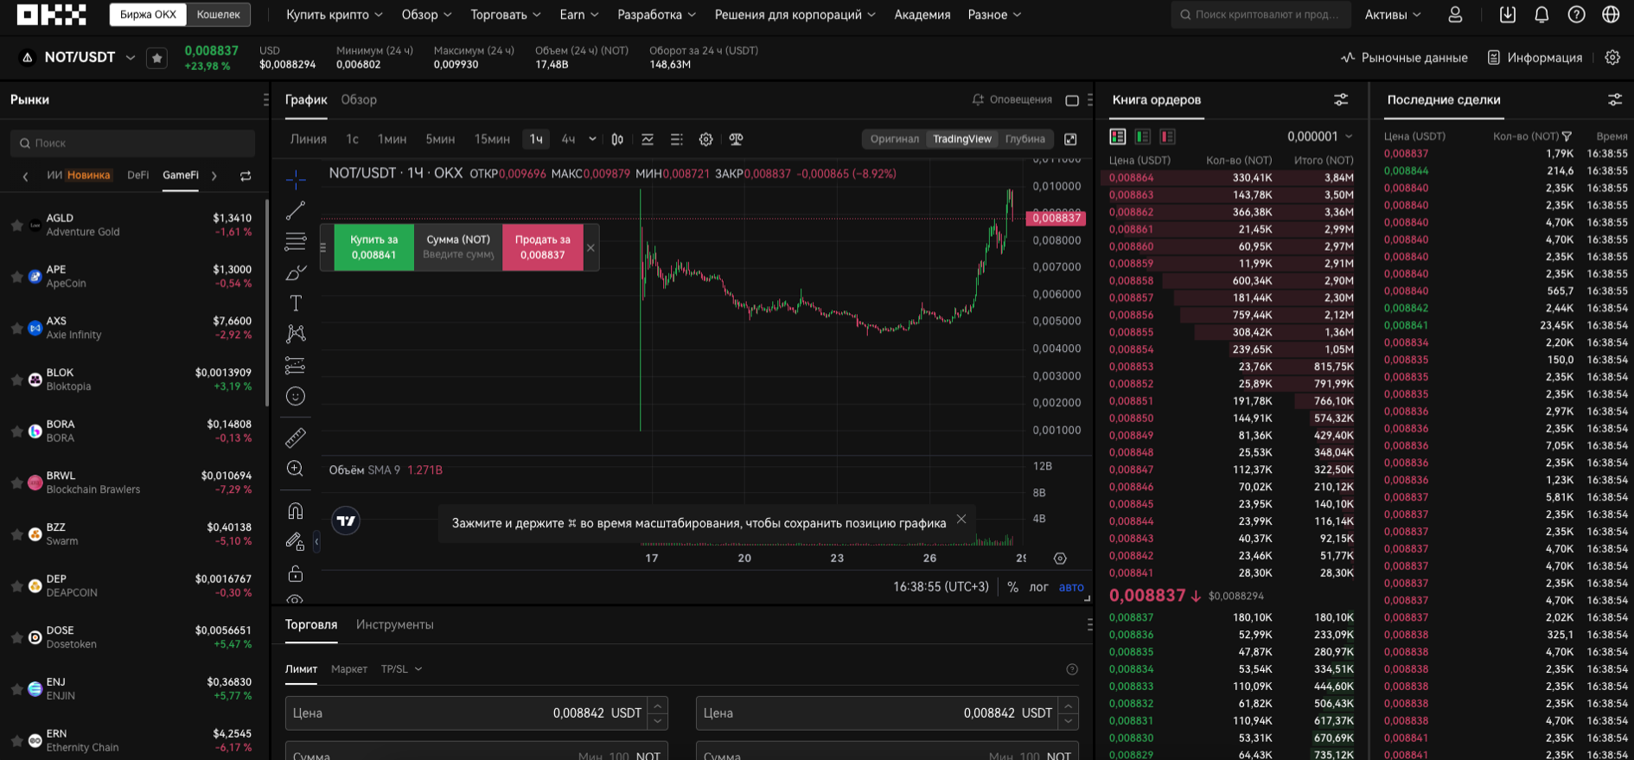Open the chart patterns tool
This screenshot has height=760, width=1634.
296,334
